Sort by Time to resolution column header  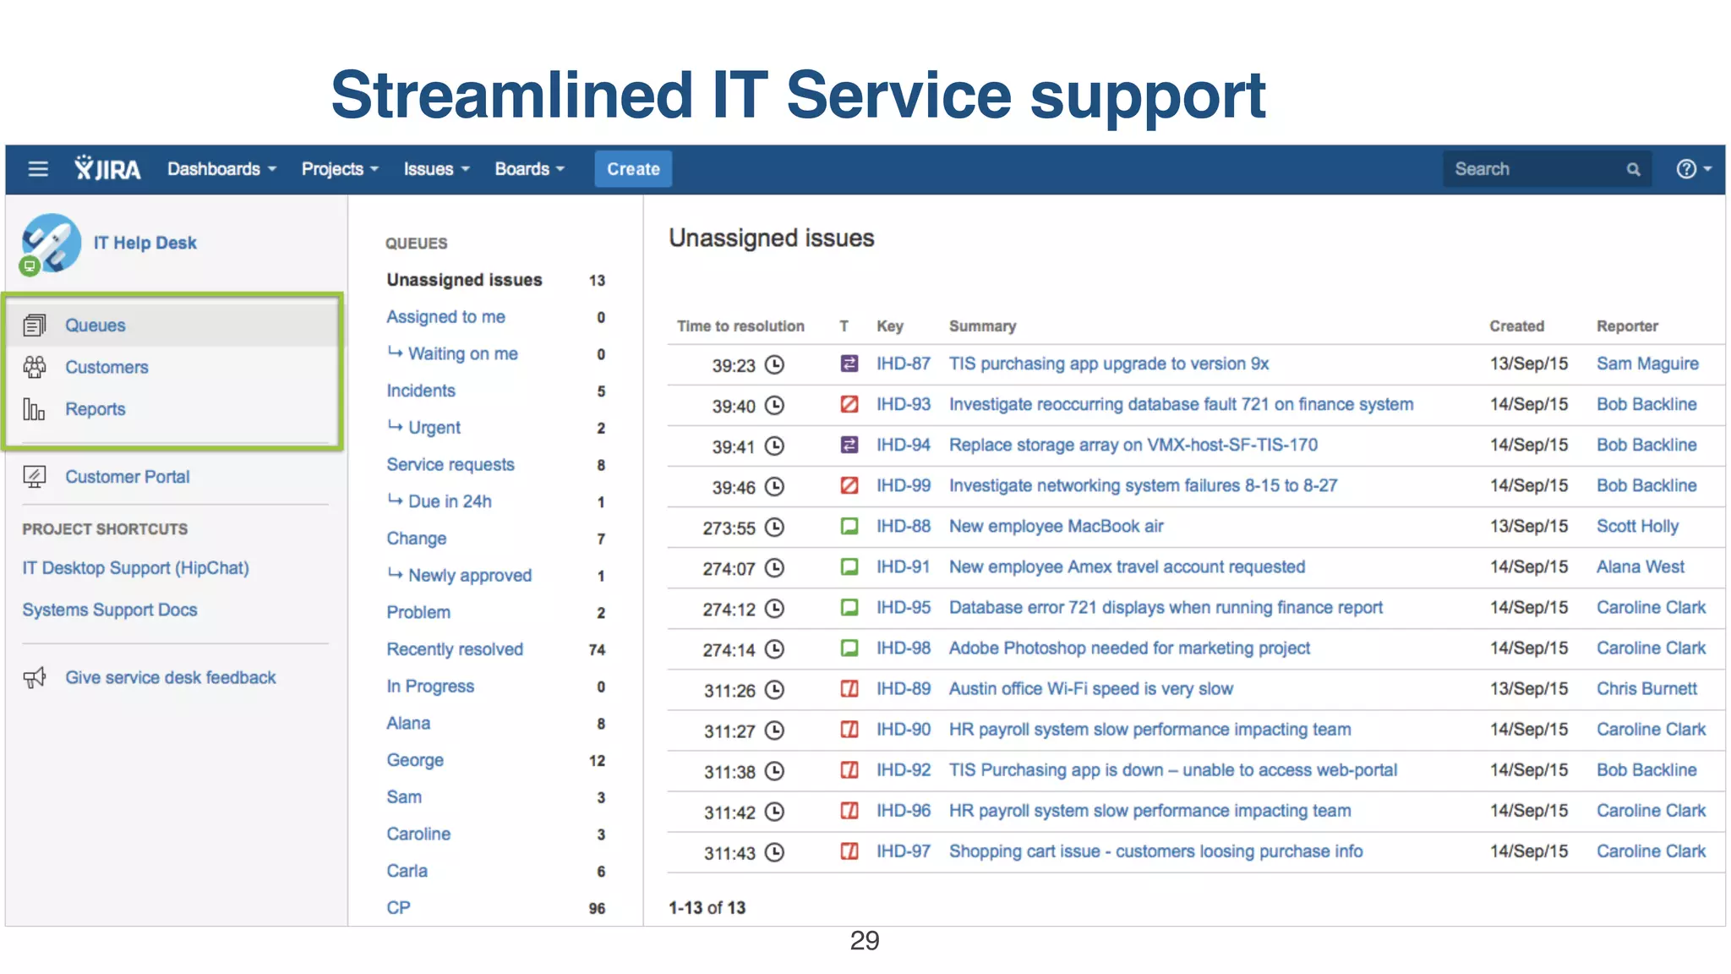point(740,326)
